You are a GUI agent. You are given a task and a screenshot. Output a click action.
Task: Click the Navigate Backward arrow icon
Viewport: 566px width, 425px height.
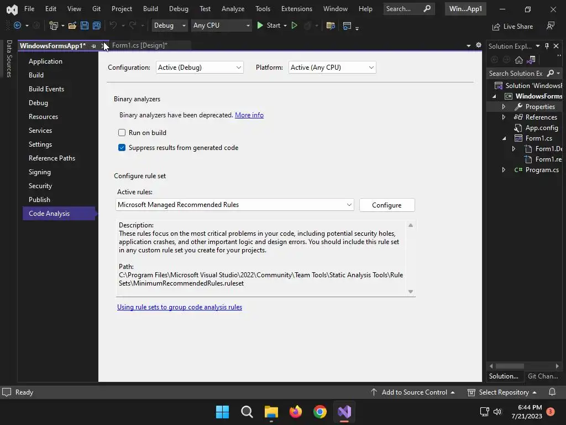(x=17, y=25)
